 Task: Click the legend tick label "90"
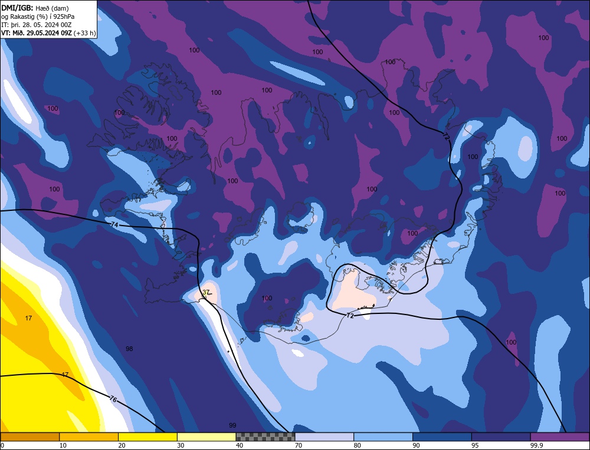[416, 445]
